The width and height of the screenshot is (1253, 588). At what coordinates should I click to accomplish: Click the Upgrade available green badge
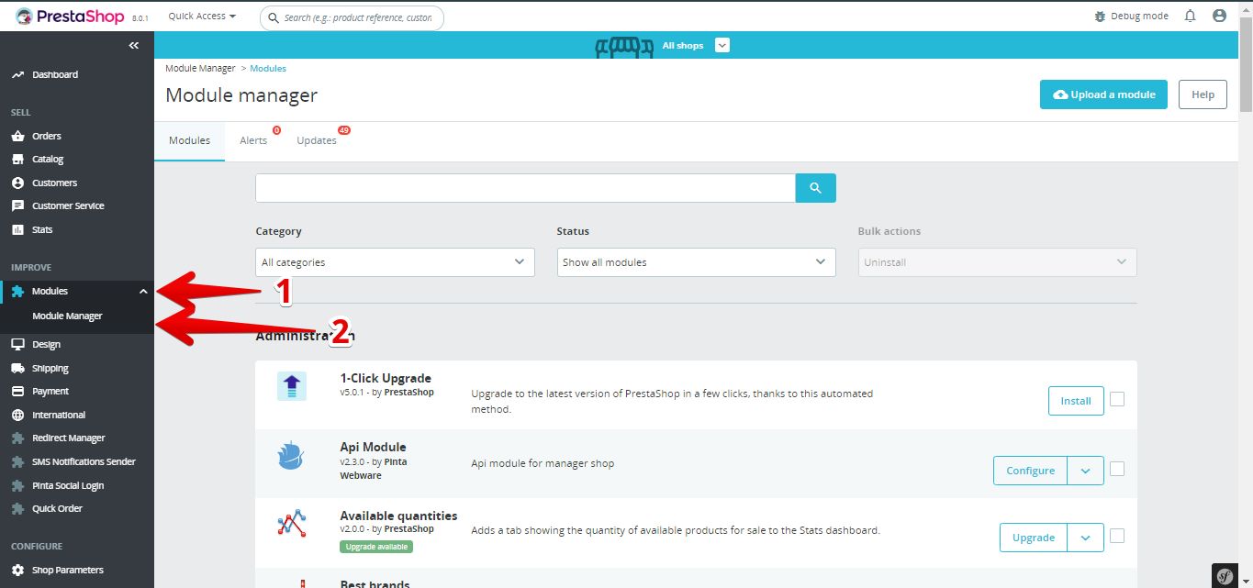coord(376,547)
